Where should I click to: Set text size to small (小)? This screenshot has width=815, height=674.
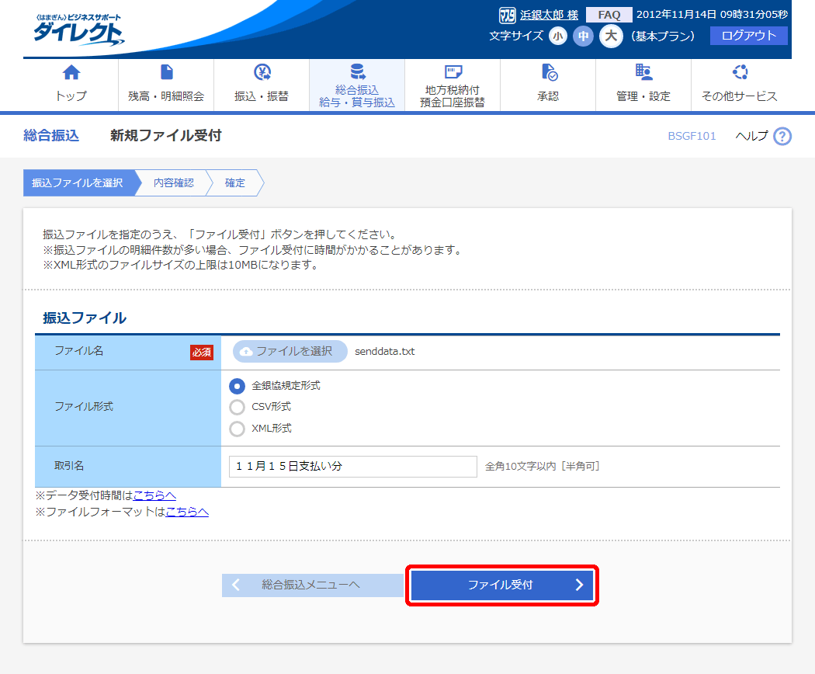(x=558, y=36)
